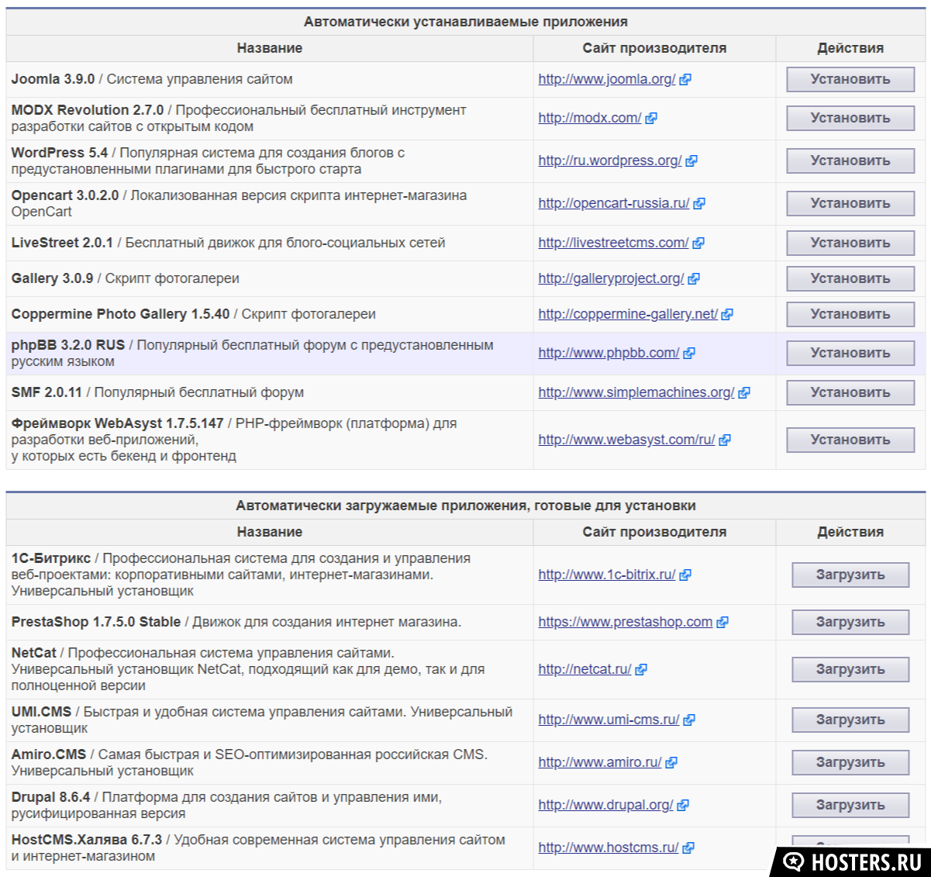The width and height of the screenshot is (931, 877).
Task: Install MODX Revolution 2.7.0
Action: pos(850,118)
